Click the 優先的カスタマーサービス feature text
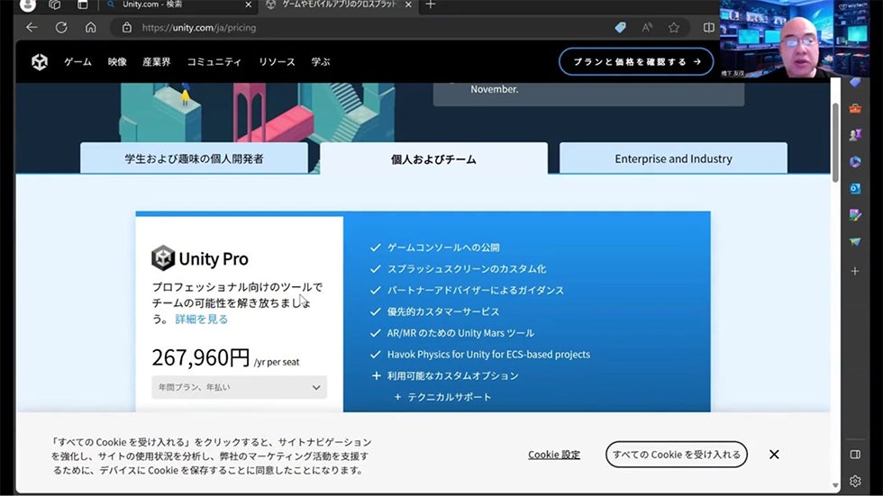883x496 pixels. point(443,311)
